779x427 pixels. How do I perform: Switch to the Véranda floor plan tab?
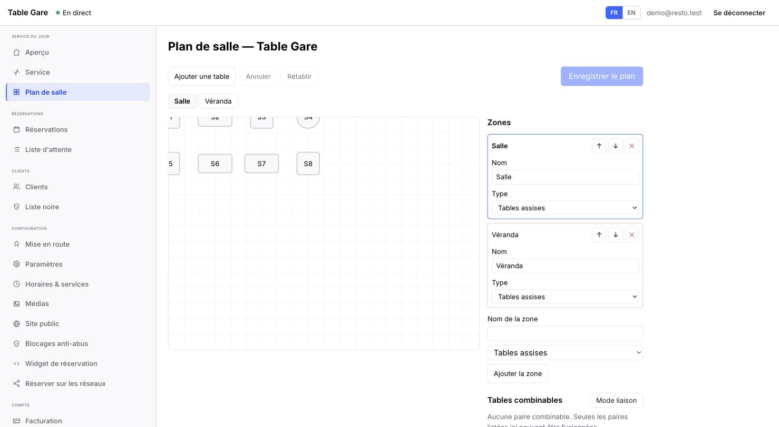click(x=218, y=101)
